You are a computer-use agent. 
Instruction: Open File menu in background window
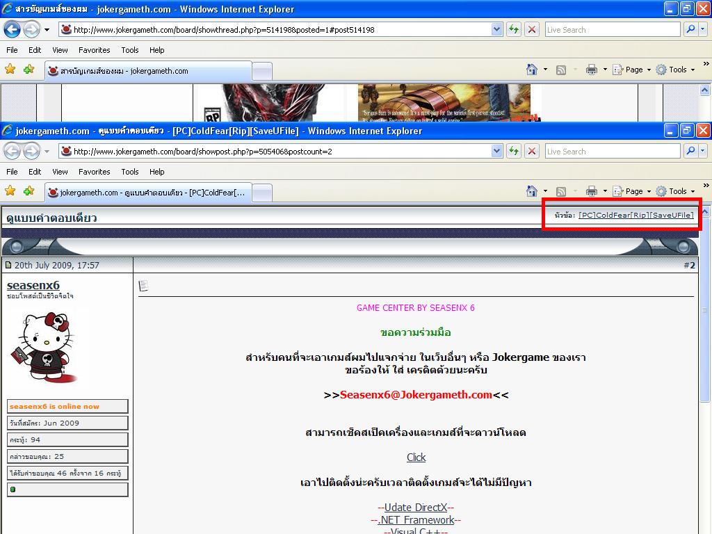point(13,50)
